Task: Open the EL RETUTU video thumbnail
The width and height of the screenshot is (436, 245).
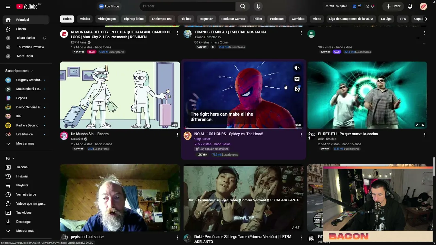Action: 367,95
